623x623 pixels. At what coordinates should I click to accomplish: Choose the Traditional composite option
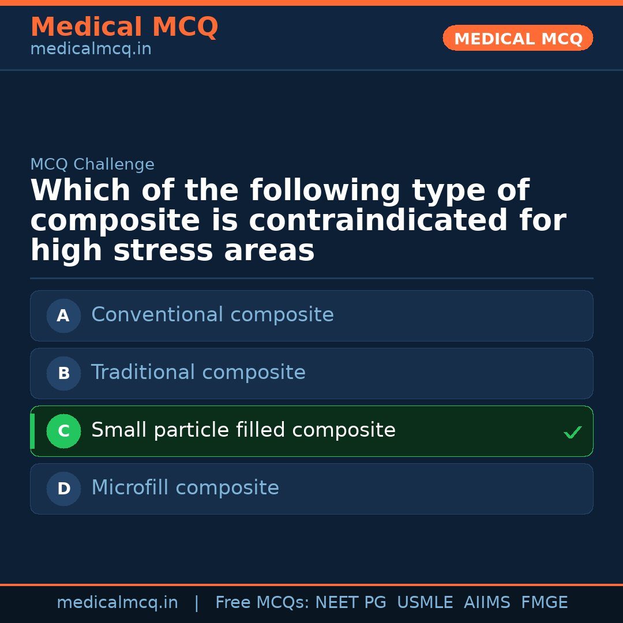click(198, 373)
